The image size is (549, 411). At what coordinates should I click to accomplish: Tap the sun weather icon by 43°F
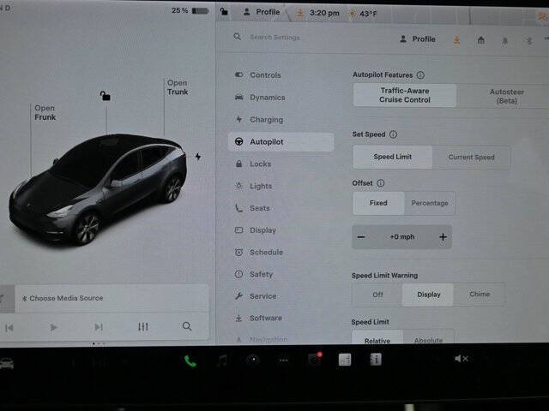point(353,14)
